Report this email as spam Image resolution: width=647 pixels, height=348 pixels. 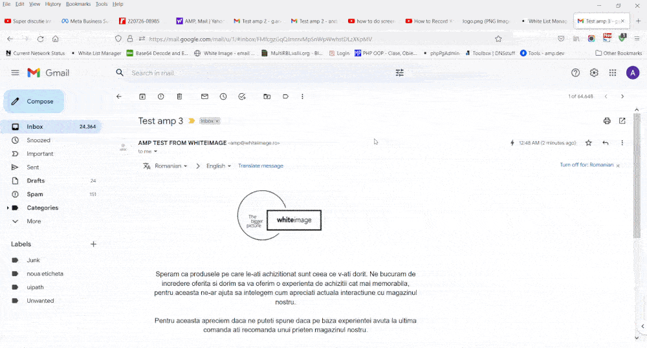pyautogui.click(x=161, y=96)
